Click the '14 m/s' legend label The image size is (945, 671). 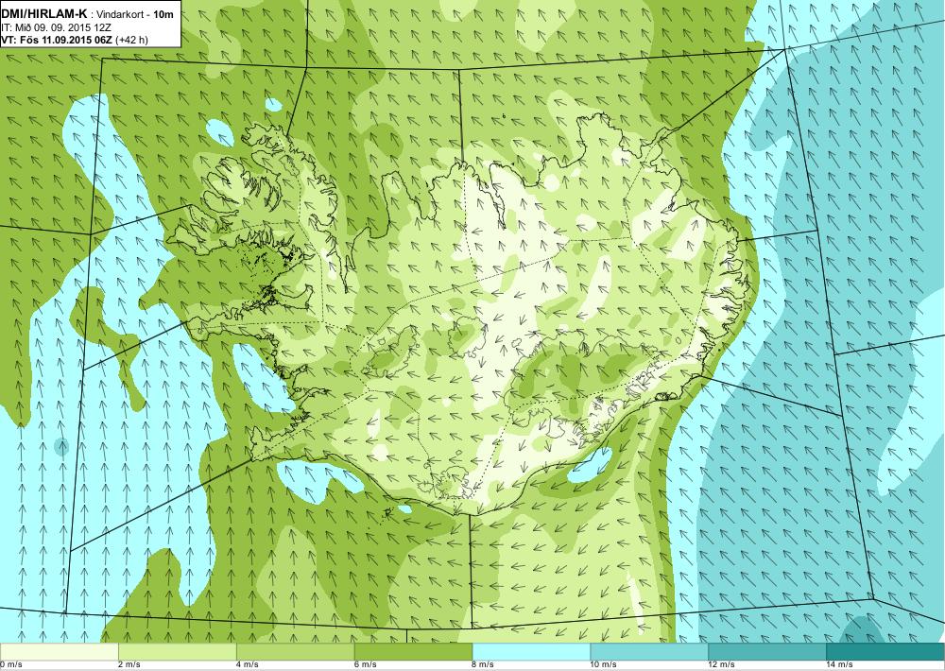[x=839, y=665]
